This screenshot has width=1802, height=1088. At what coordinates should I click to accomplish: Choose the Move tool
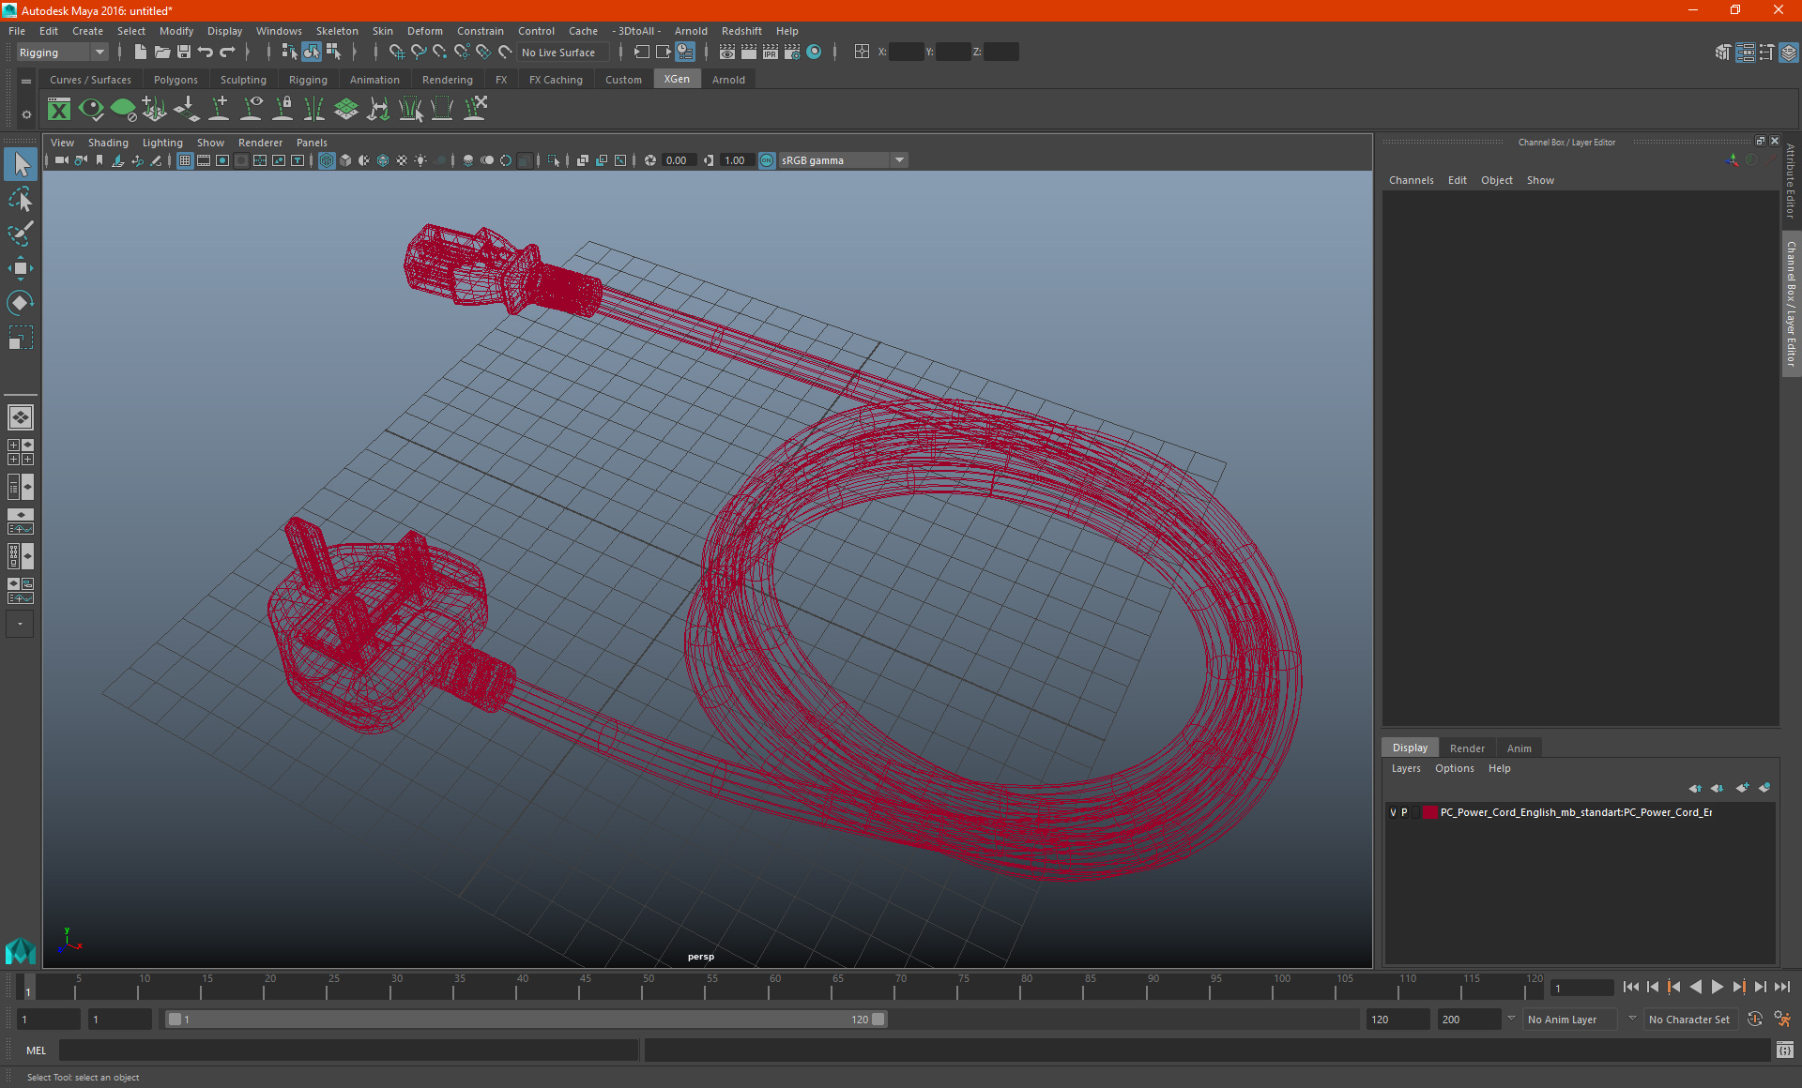point(21,268)
